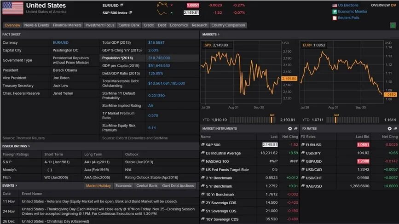Click the Economic Monitor lightning icon

click(335, 11)
